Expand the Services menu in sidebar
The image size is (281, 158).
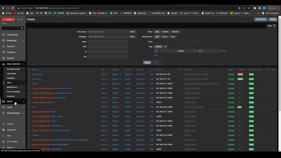[x=13, y=47]
